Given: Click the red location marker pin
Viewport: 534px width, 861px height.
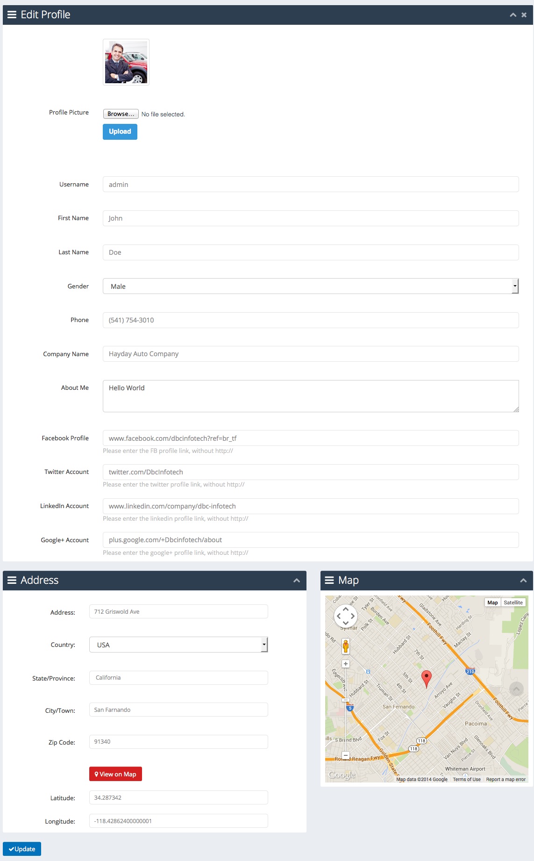Looking at the screenshot, I should (427, 679).
